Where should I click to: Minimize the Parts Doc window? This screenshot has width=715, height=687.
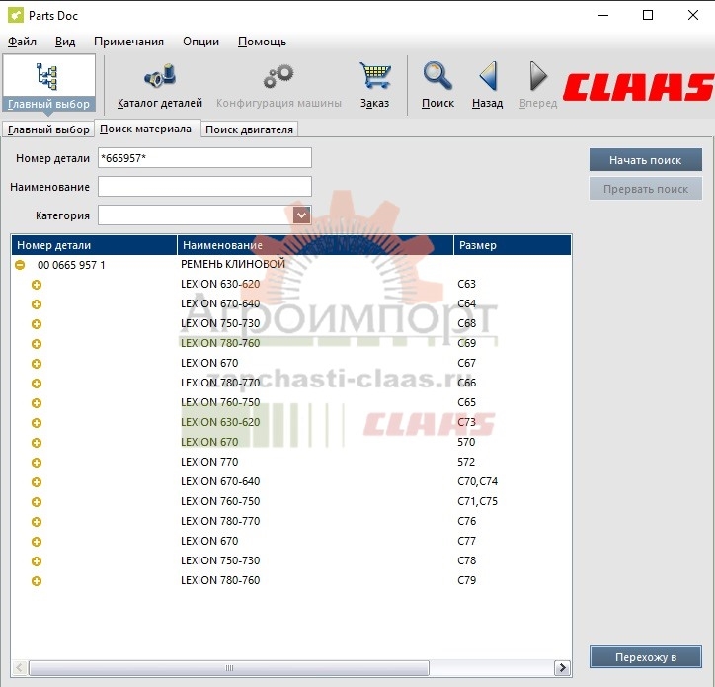(603, 15)
